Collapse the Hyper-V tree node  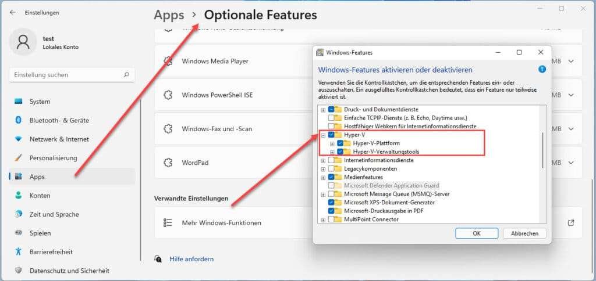(x=323, y=135)
